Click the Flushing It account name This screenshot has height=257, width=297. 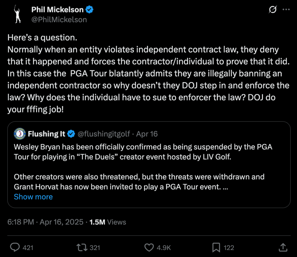click(x=47, y=134)
